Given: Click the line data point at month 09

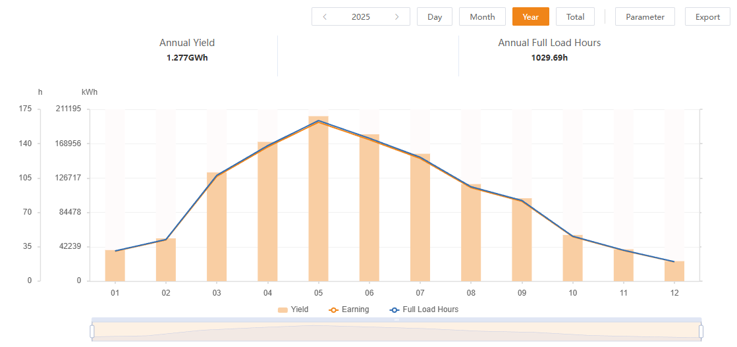Looking at the screenshot, I should pyautogui.click(x=522, y=201).
